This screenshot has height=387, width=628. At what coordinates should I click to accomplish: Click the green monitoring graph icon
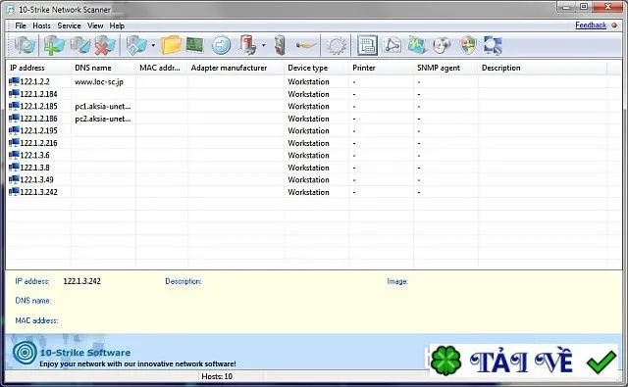[x=417, y=45]
